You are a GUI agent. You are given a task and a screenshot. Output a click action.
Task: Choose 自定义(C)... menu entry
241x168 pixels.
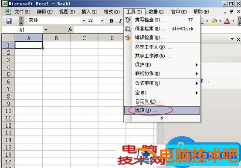[x=162, y=102]
